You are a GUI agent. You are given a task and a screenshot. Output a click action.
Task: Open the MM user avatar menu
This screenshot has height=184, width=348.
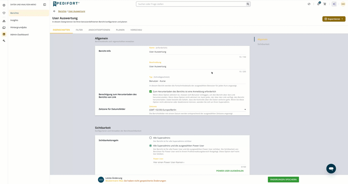343,4
